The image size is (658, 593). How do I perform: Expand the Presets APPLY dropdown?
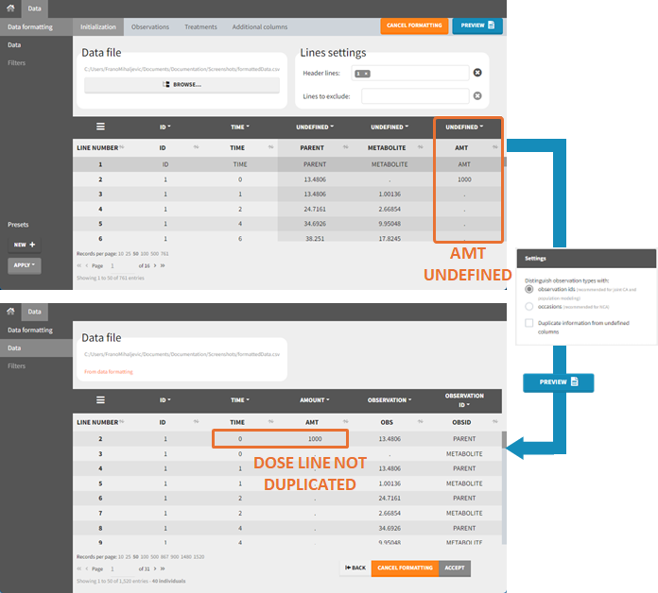tap(25, 265)
